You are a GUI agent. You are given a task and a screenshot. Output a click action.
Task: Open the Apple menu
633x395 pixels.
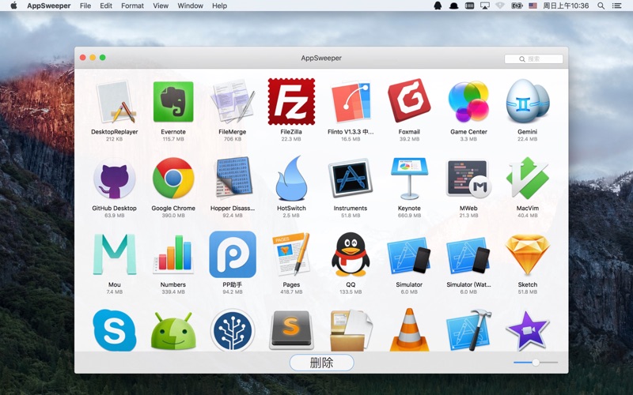(x=13, y=6)
